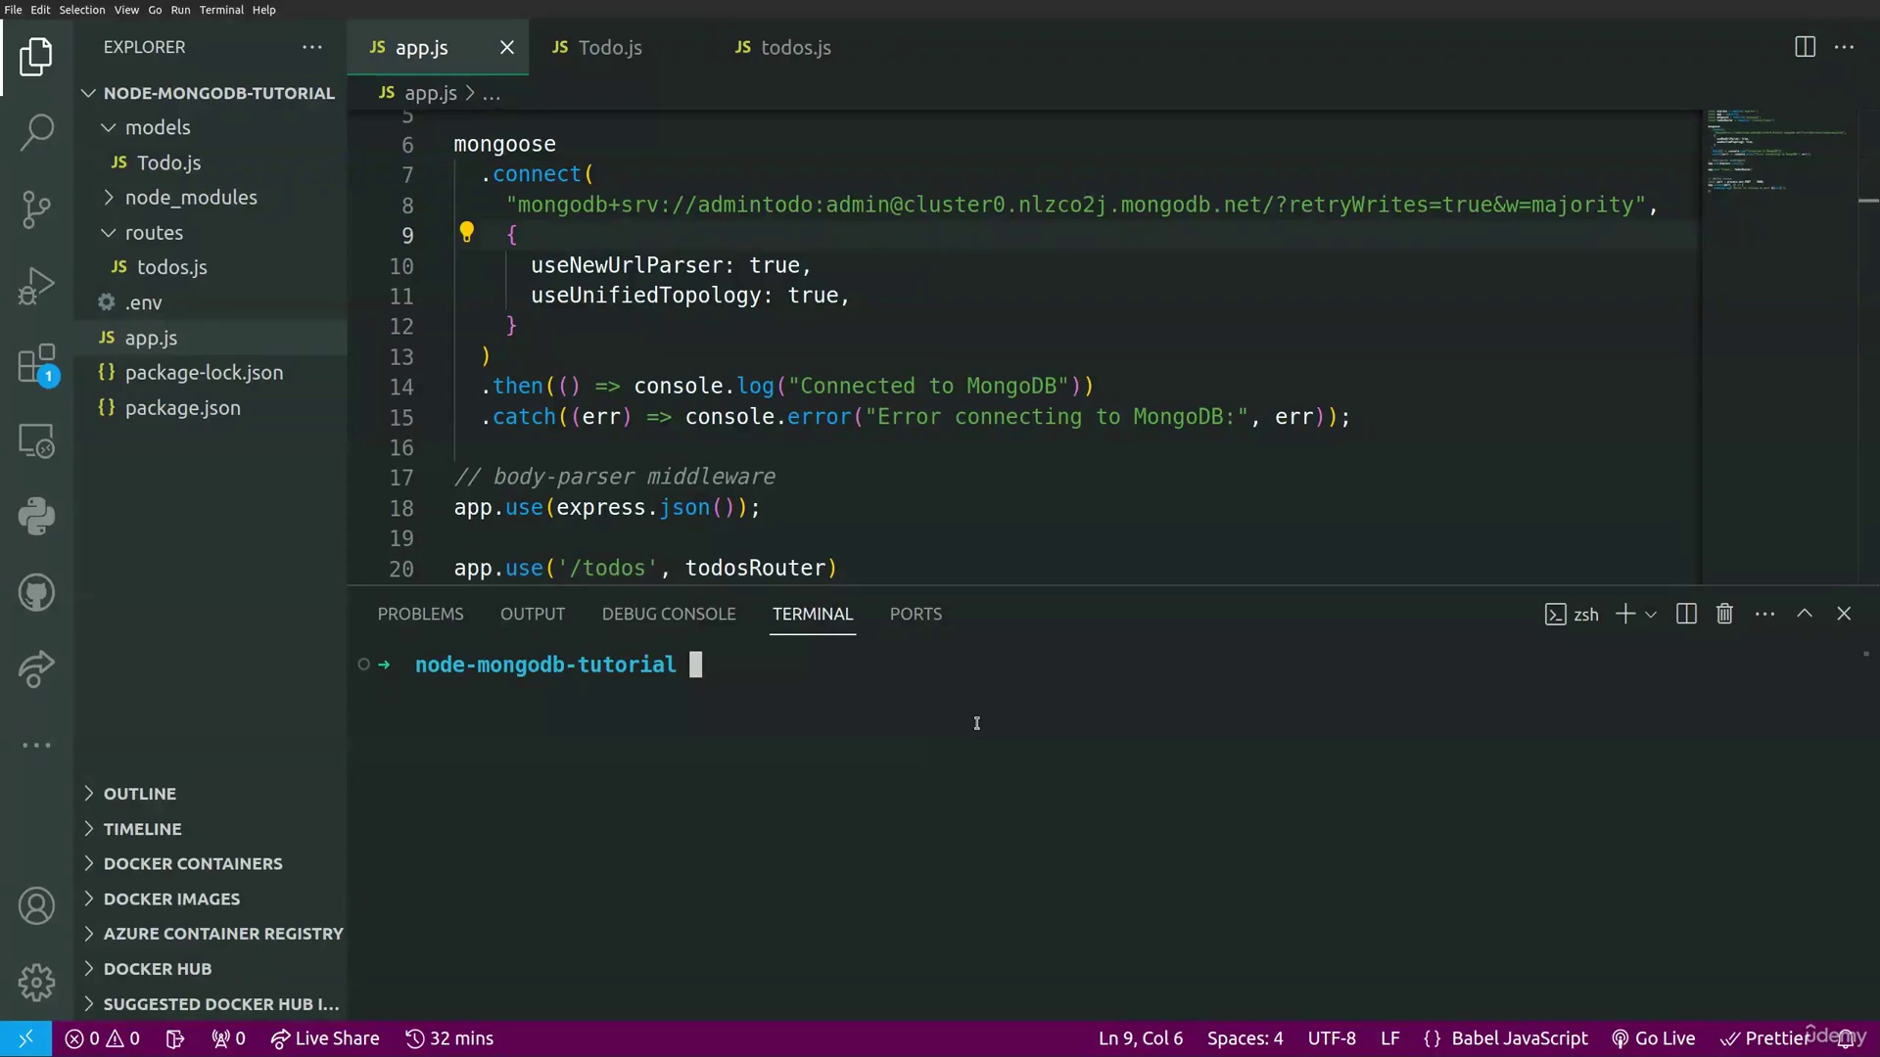Image resolution: width=1880 pixels, height=1057 pixels.
Task: Open the Explorer view in activity bar
Action: pyautogui.click(x=36, y=57)
